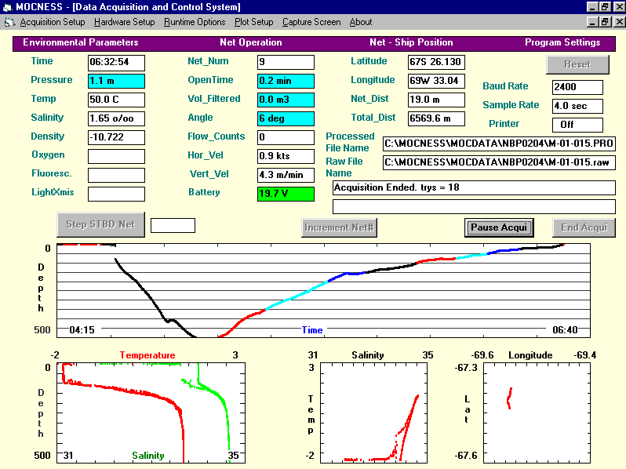Click the 06:40 end time label
Image resolution: width=626 pixels, height=469 pixels.
565,330
